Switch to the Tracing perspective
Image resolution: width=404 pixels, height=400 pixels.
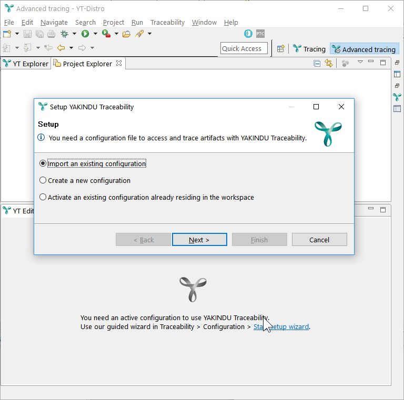pos(309,49)
